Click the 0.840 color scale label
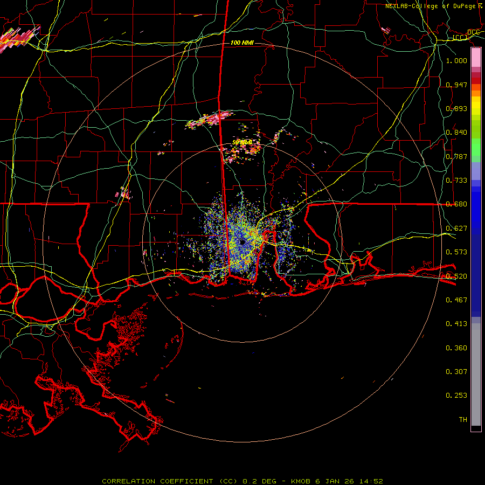 [x=456, y=133]
